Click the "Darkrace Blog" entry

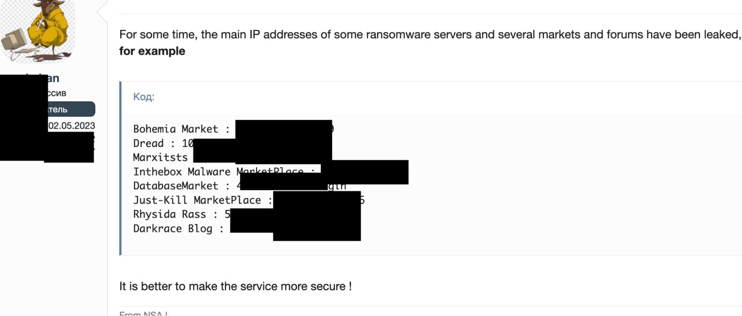tap(173, 228)
